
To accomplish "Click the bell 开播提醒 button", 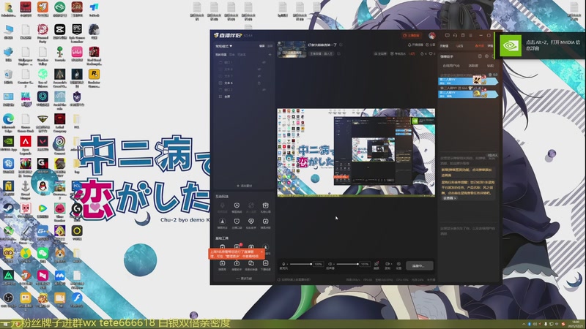I will tap(415, 45).
